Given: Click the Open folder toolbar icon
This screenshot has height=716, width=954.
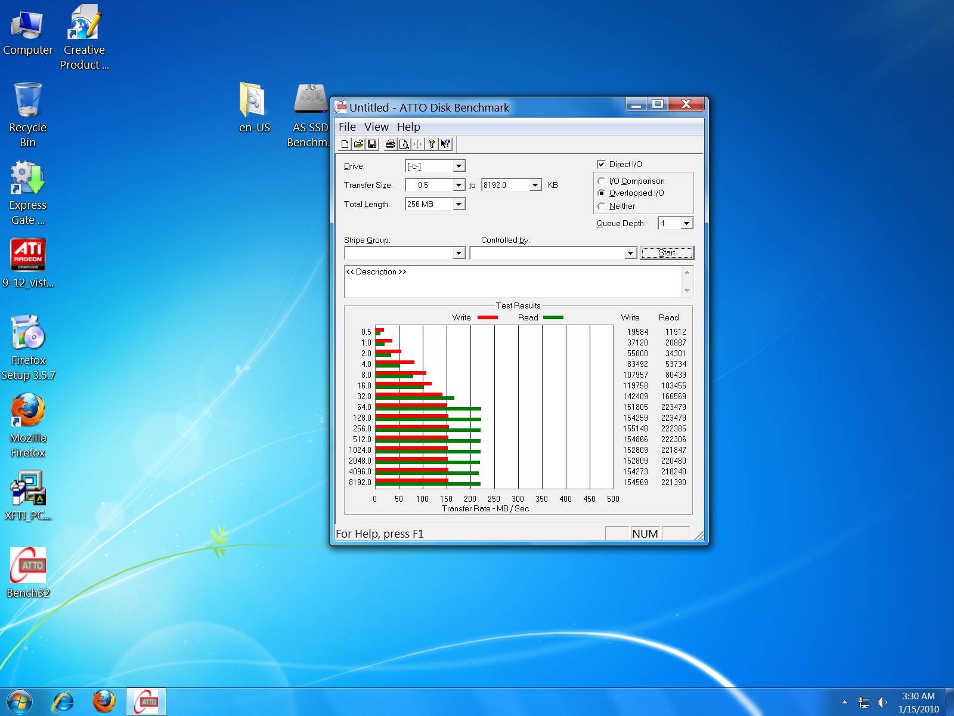Looking at the screenshot, I should coord(358,144).
